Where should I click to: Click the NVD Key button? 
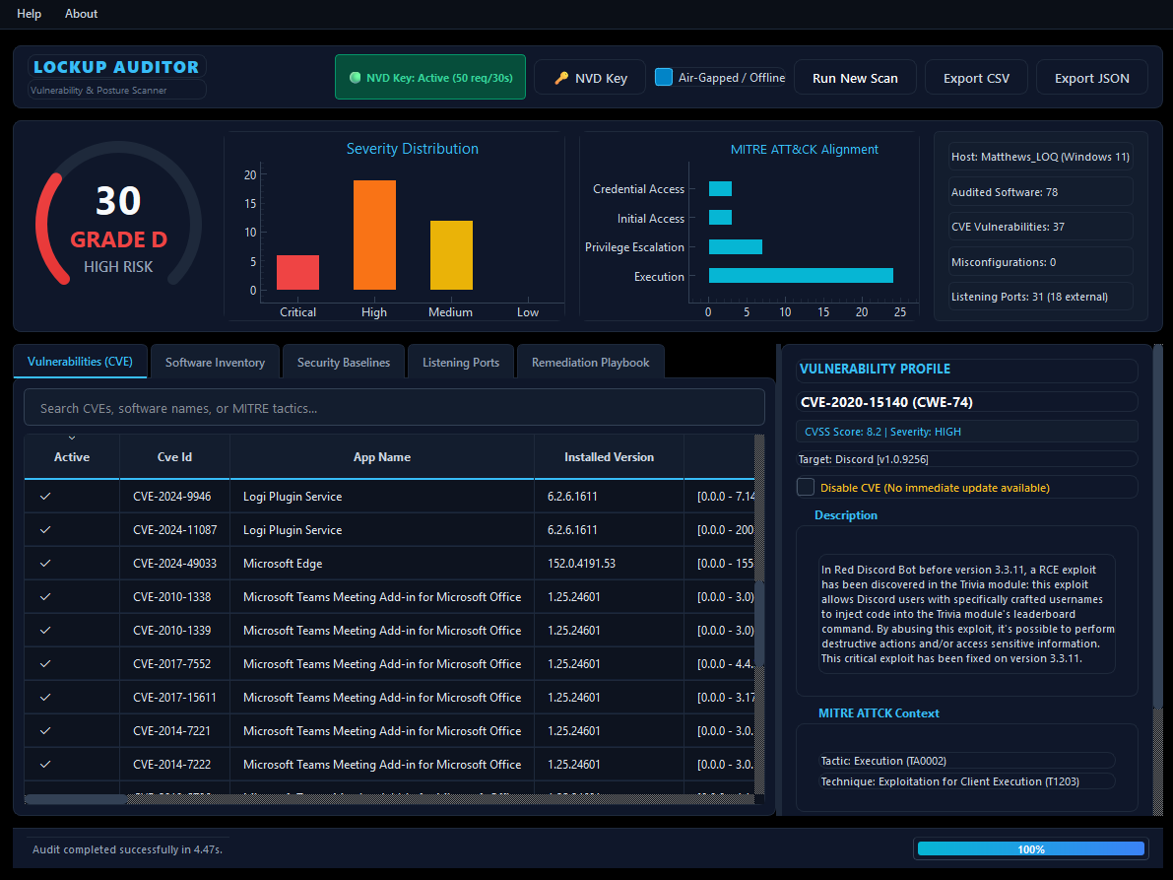coord(590,78)
